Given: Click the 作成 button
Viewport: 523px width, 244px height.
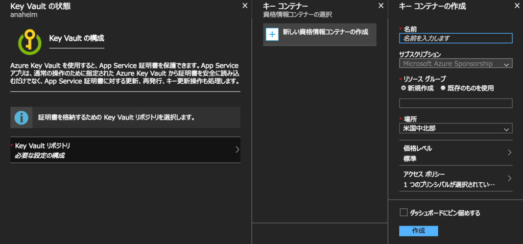Looking at the screenshot, I should [419, 231].
